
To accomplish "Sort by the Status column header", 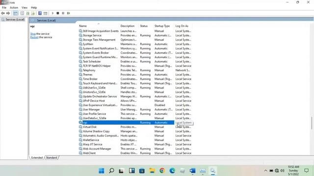I will coord(144,26).
